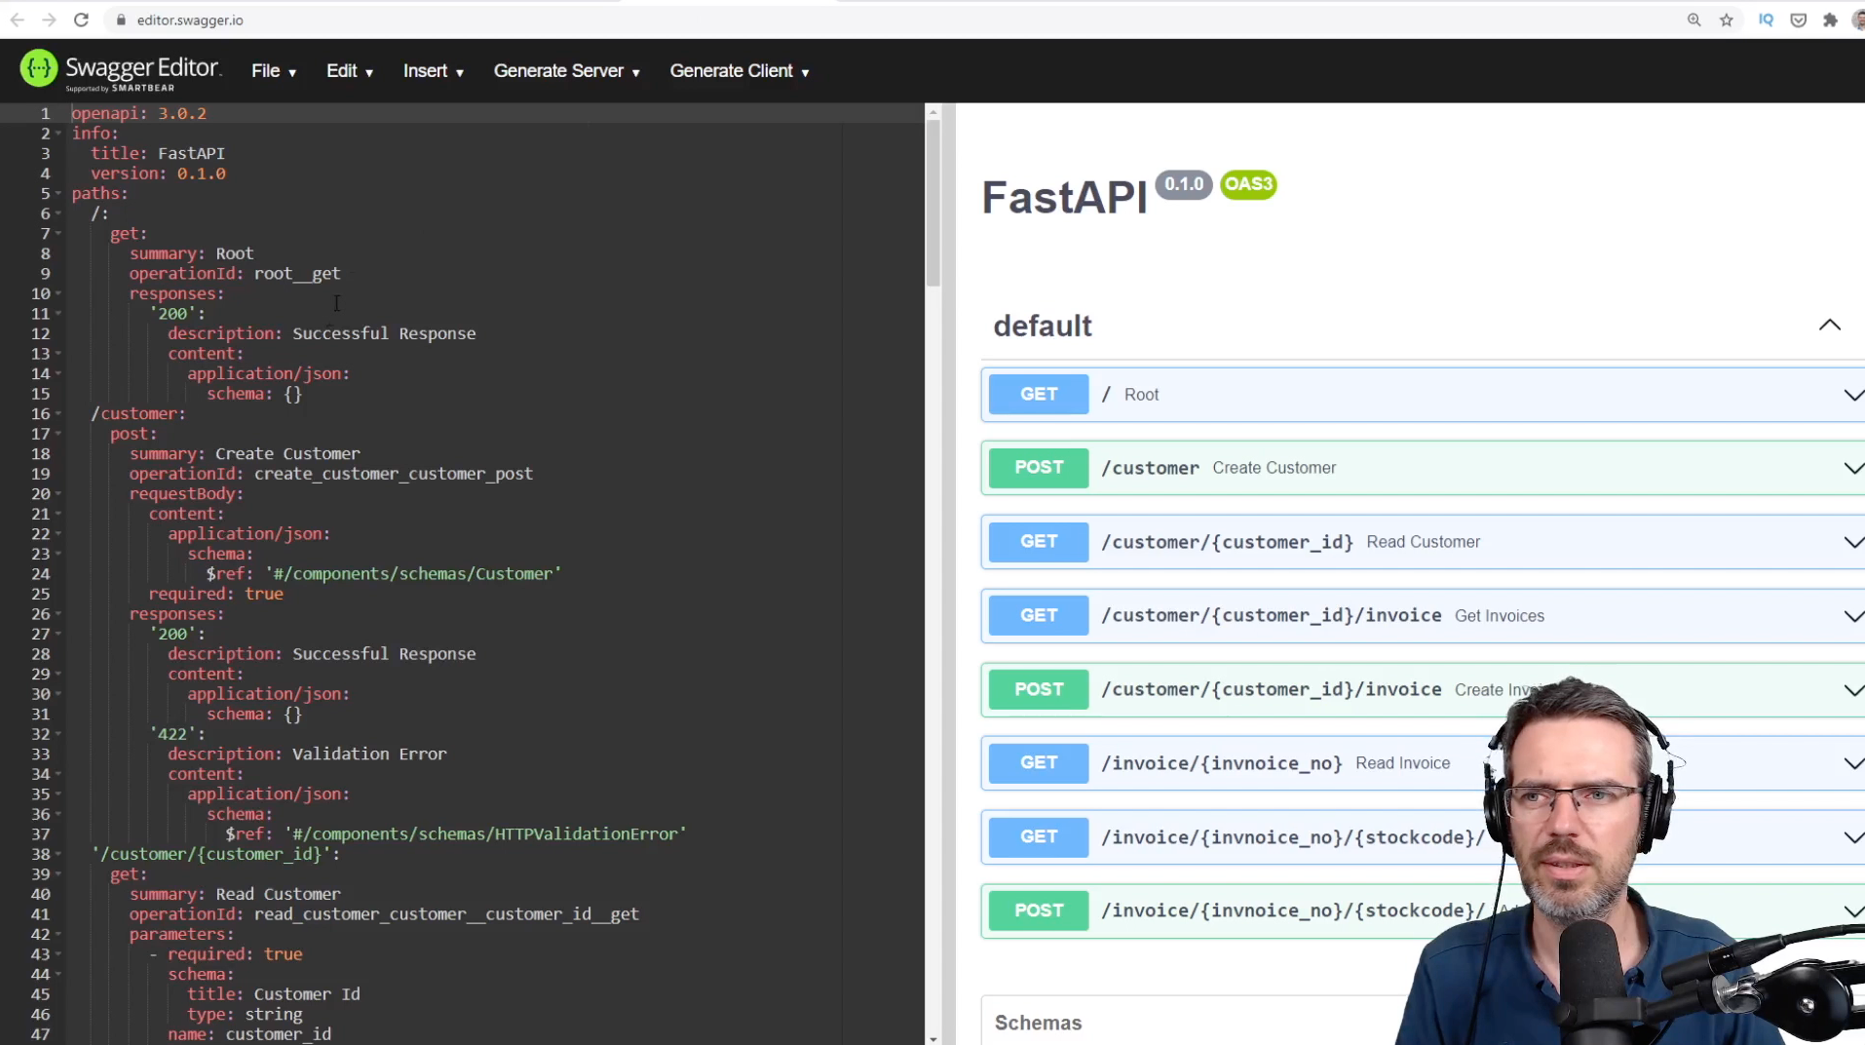
Task: Click '#/components/schemas/Customer' reference text
Action: pyautogui.click(x=413, y=574)
